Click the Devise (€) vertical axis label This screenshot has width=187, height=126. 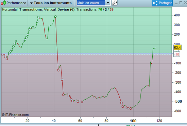pyautogui.click(x=66, y=9)
